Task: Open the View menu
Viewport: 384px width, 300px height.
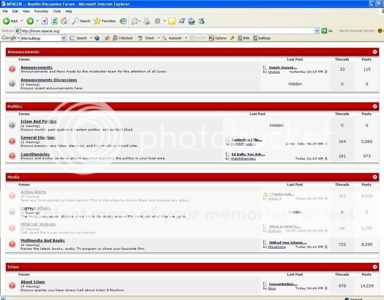Action: click(x=26, y=11)
